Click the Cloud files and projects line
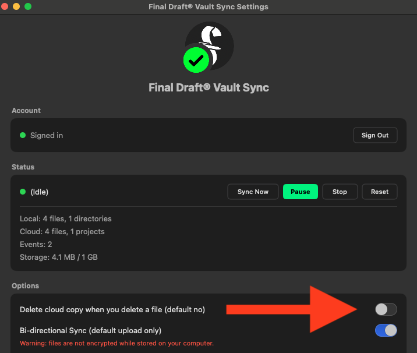This screenshot has height=353, width=417. coord(62,231)
